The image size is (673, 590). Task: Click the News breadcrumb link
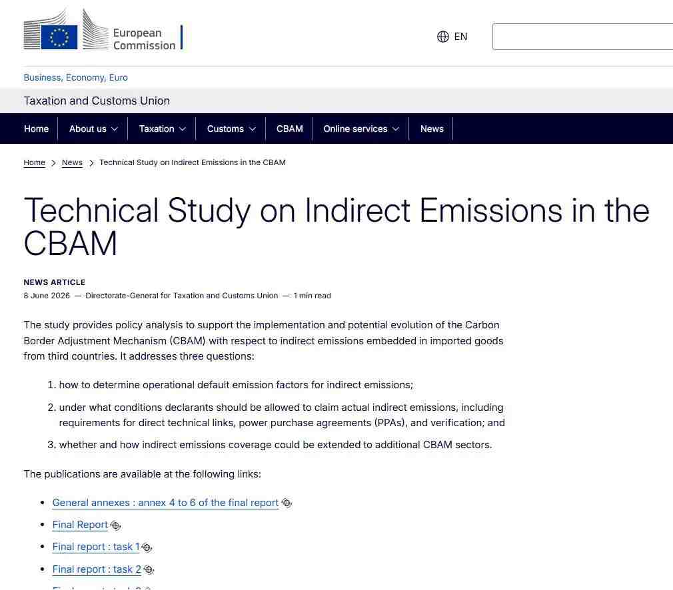point(72,162)
